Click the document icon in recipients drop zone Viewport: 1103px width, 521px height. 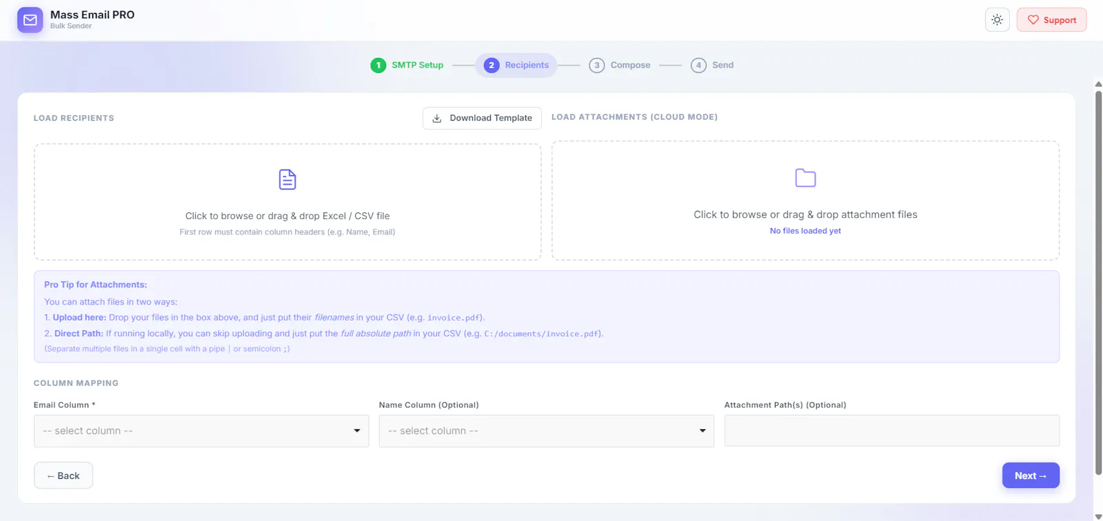287,179
